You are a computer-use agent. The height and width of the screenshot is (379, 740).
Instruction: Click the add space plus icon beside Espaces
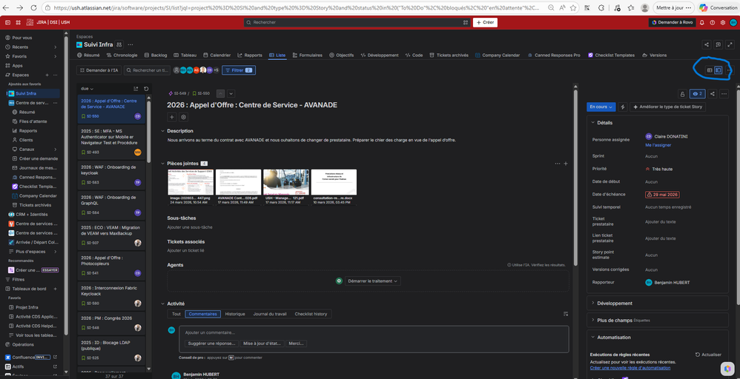[47, 75]
